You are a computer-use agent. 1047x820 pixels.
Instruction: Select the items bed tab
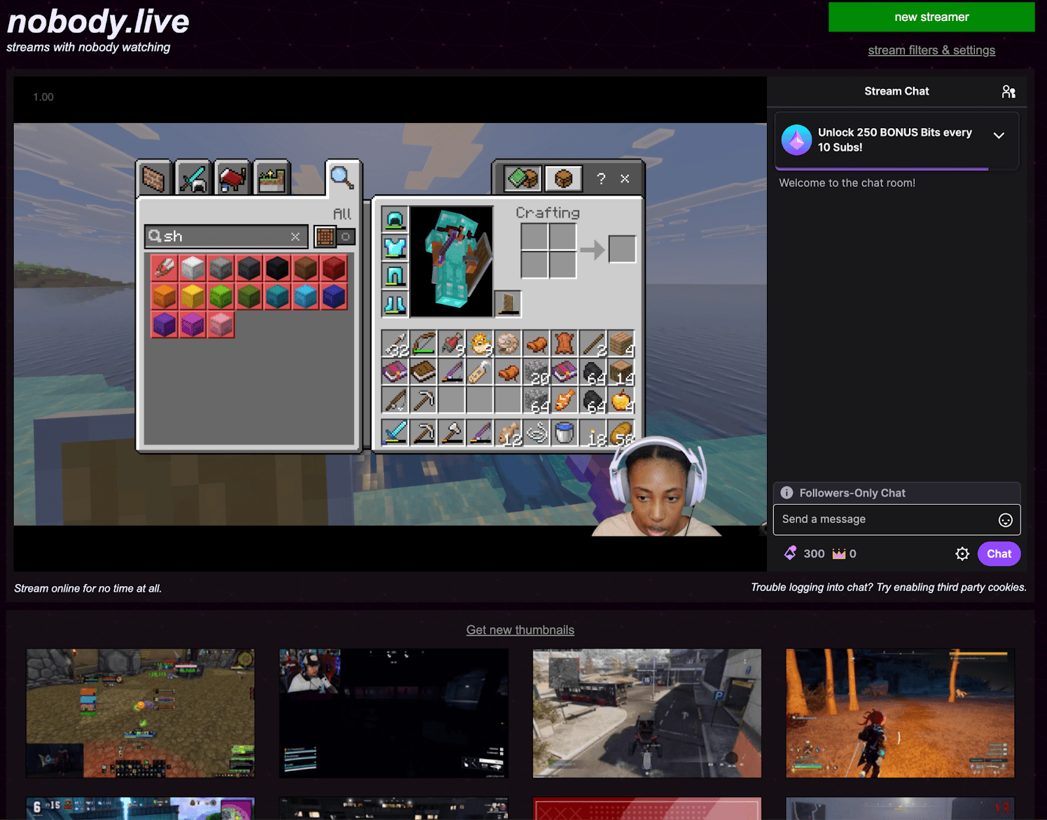[x=232, y=178]
